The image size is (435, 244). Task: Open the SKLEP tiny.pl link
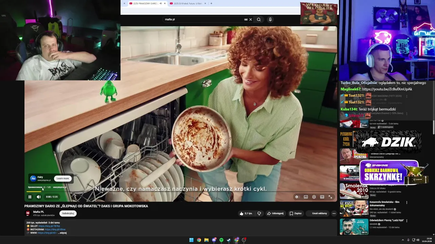[49, 226]
